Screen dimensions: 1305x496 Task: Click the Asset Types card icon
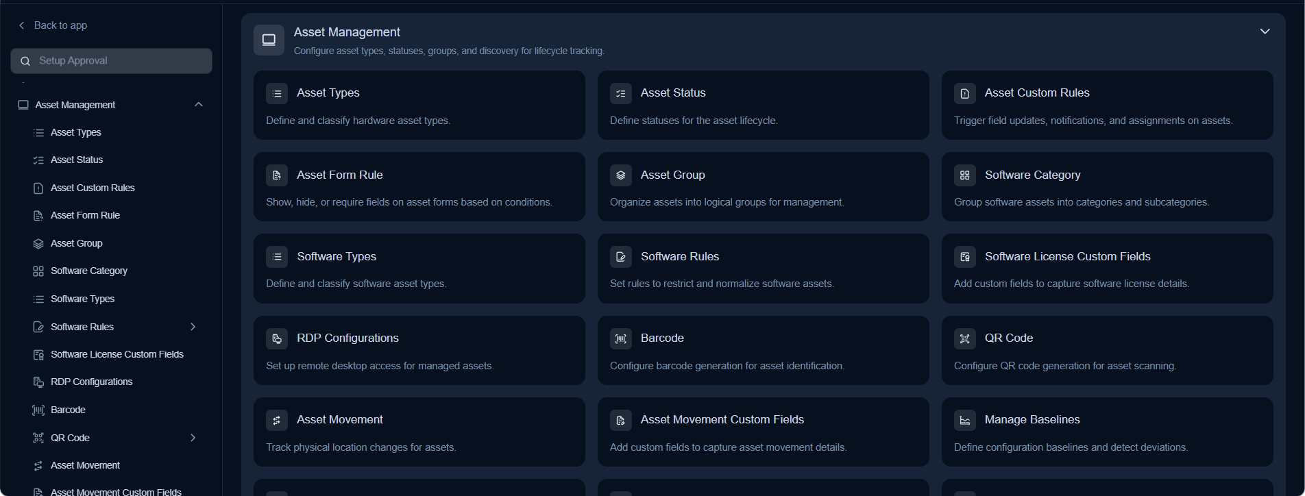tap(277, 93)
